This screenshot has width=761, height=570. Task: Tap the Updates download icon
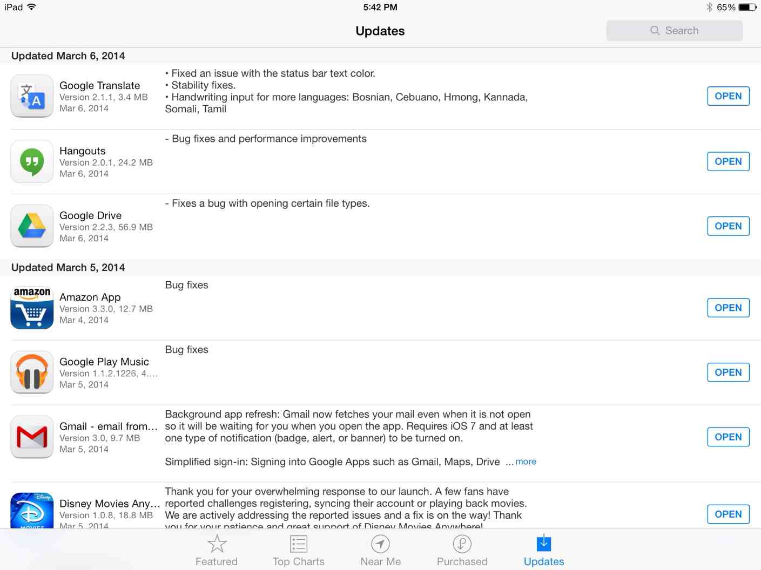(x=544, y=542)
